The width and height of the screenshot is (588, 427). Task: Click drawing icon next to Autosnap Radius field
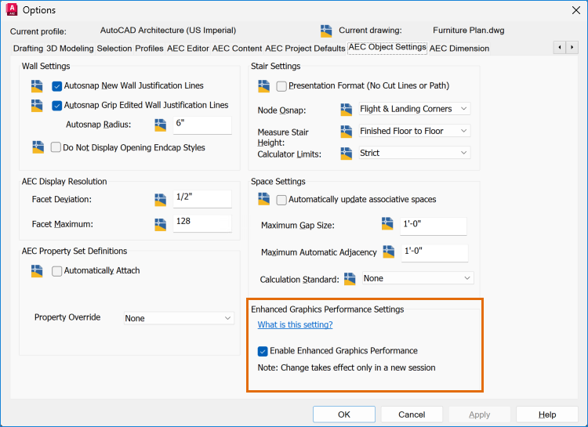click(161, 125)
